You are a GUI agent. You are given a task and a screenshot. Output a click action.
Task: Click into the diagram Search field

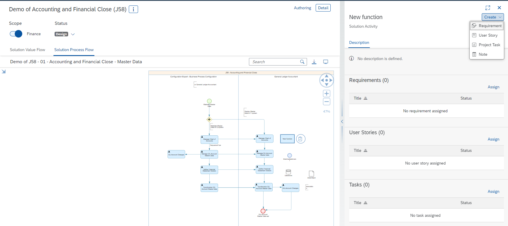point(274,62)
